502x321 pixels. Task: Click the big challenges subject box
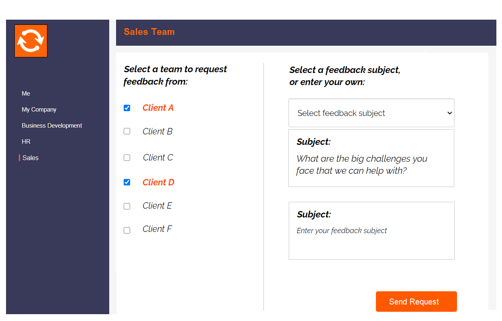pos(371,158)
